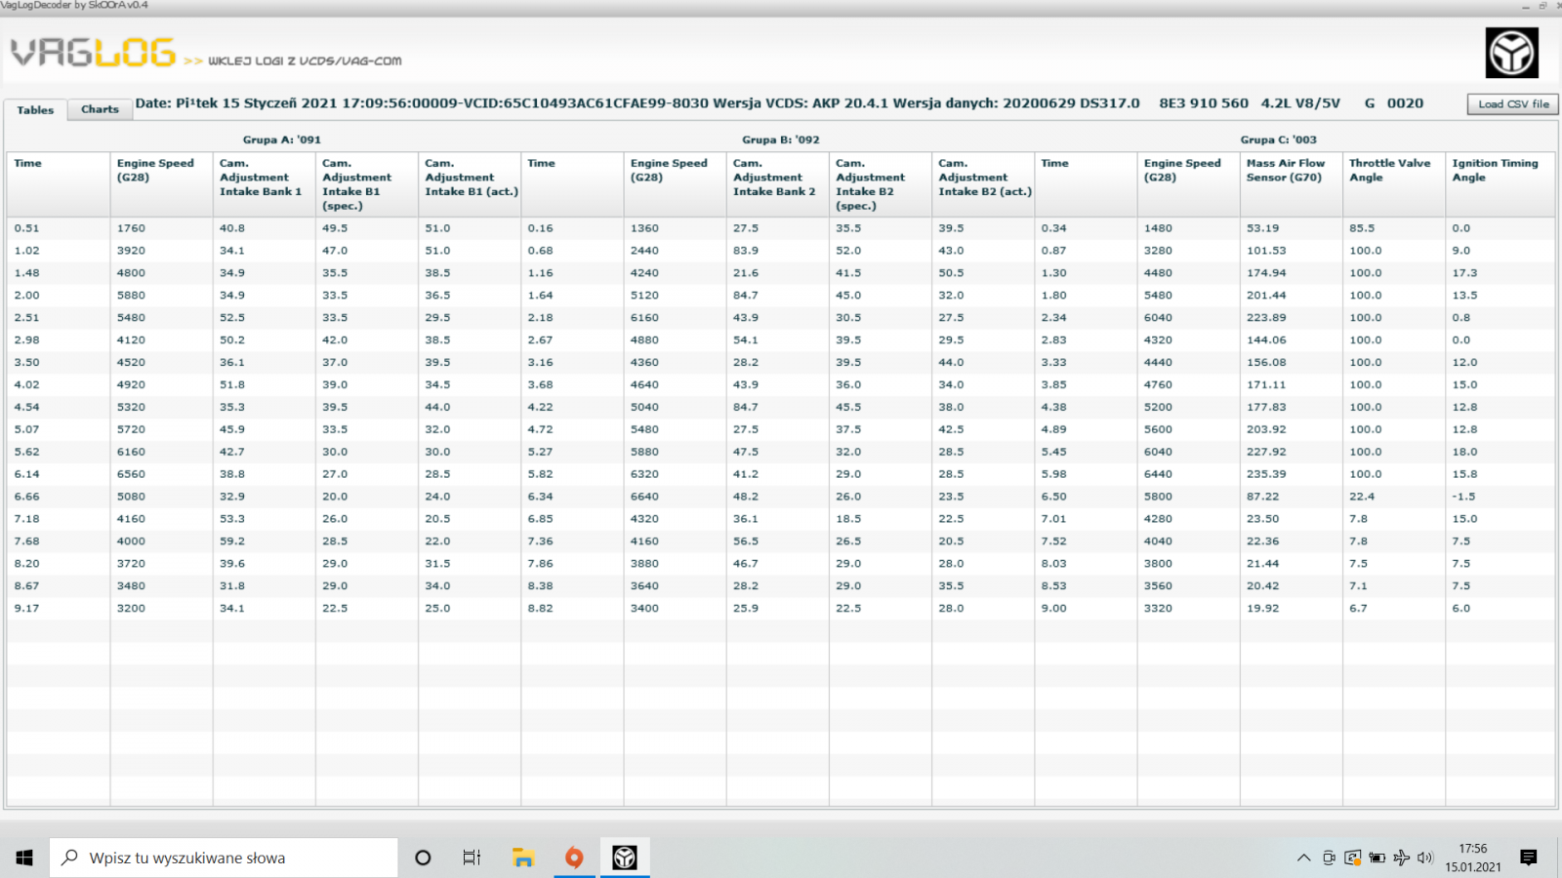Expand hidden system tray icons chevron

(x=1303, y=858)
